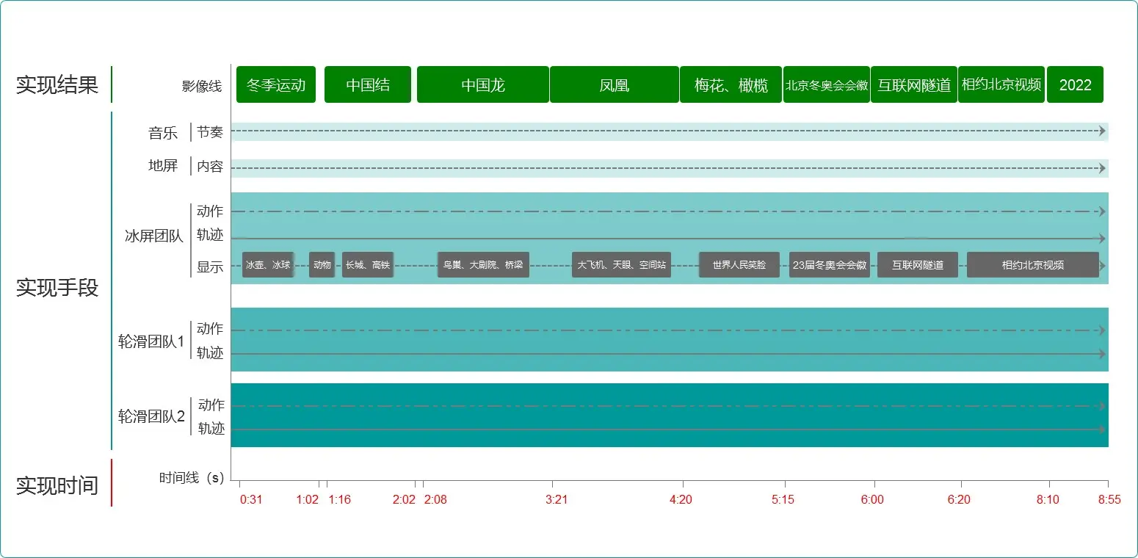Click the 冰屏团队 group label
This screenshot has width=1138, height=558.
click(154, 236)
